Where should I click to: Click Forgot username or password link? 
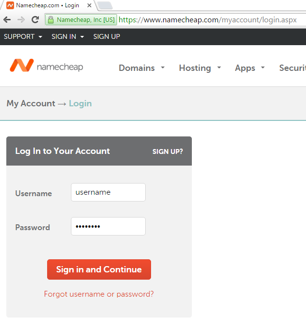click(99, 294)
